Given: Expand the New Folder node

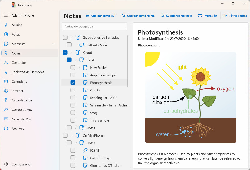Looking at the screenshot, I should point(79,67).
